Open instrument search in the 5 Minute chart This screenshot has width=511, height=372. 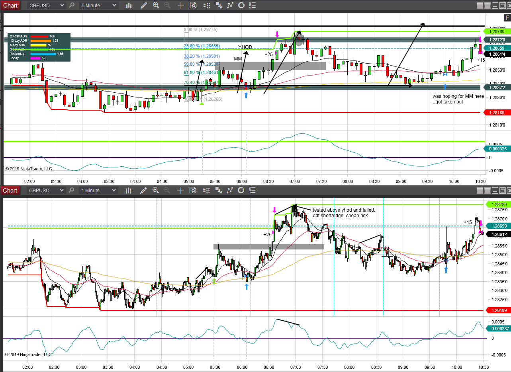72,5
